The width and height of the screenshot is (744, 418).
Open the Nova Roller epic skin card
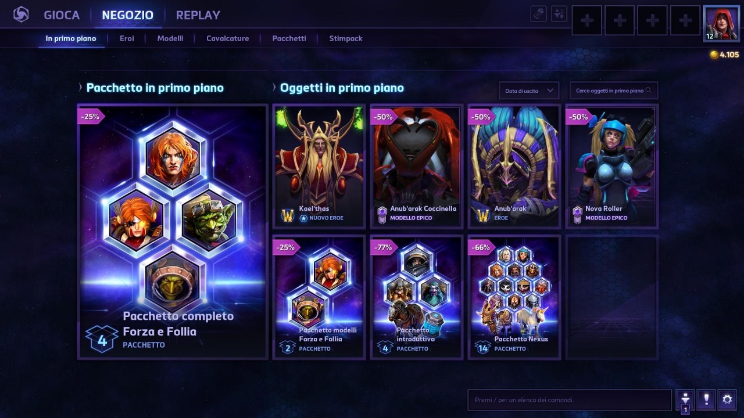point(611,167)
